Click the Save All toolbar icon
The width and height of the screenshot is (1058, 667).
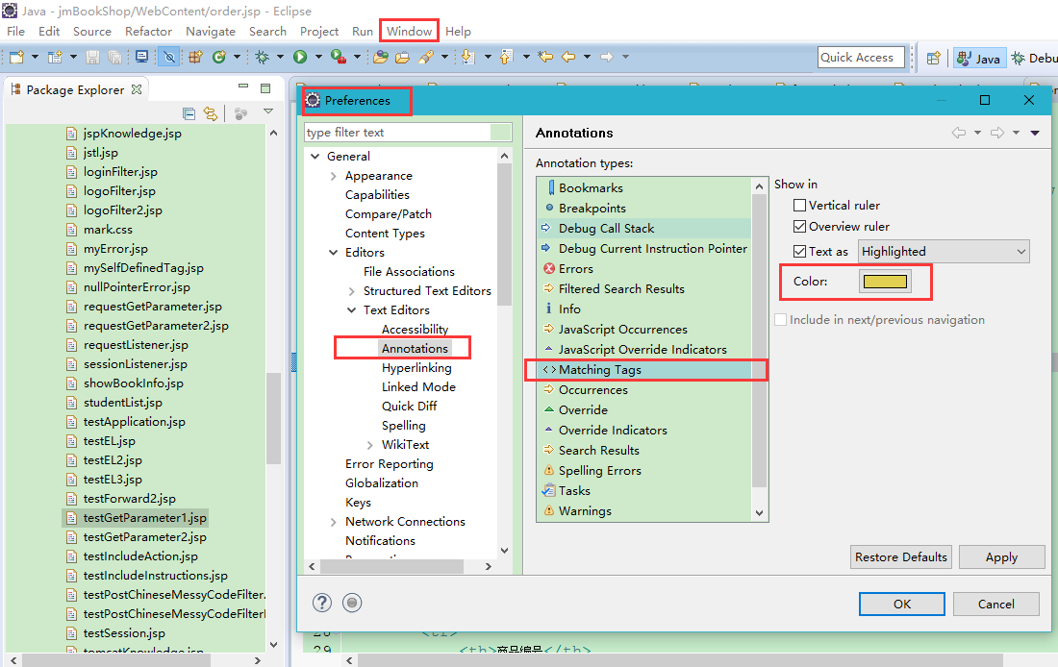[x=115, y=58]
